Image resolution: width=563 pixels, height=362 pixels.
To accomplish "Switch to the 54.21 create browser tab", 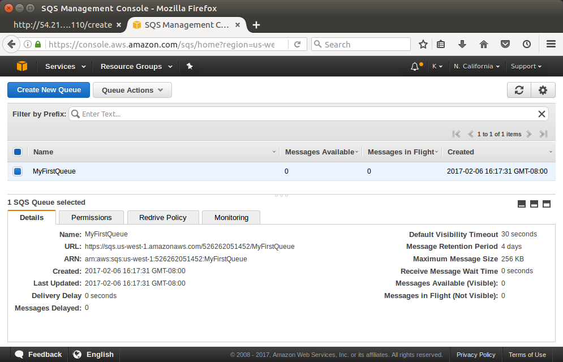I will pos(63,25).
